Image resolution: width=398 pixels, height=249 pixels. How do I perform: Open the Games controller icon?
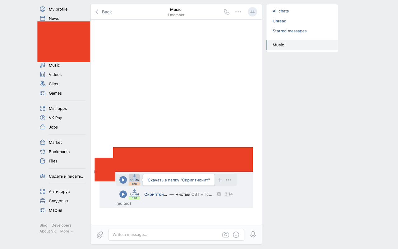coord(43,93)
